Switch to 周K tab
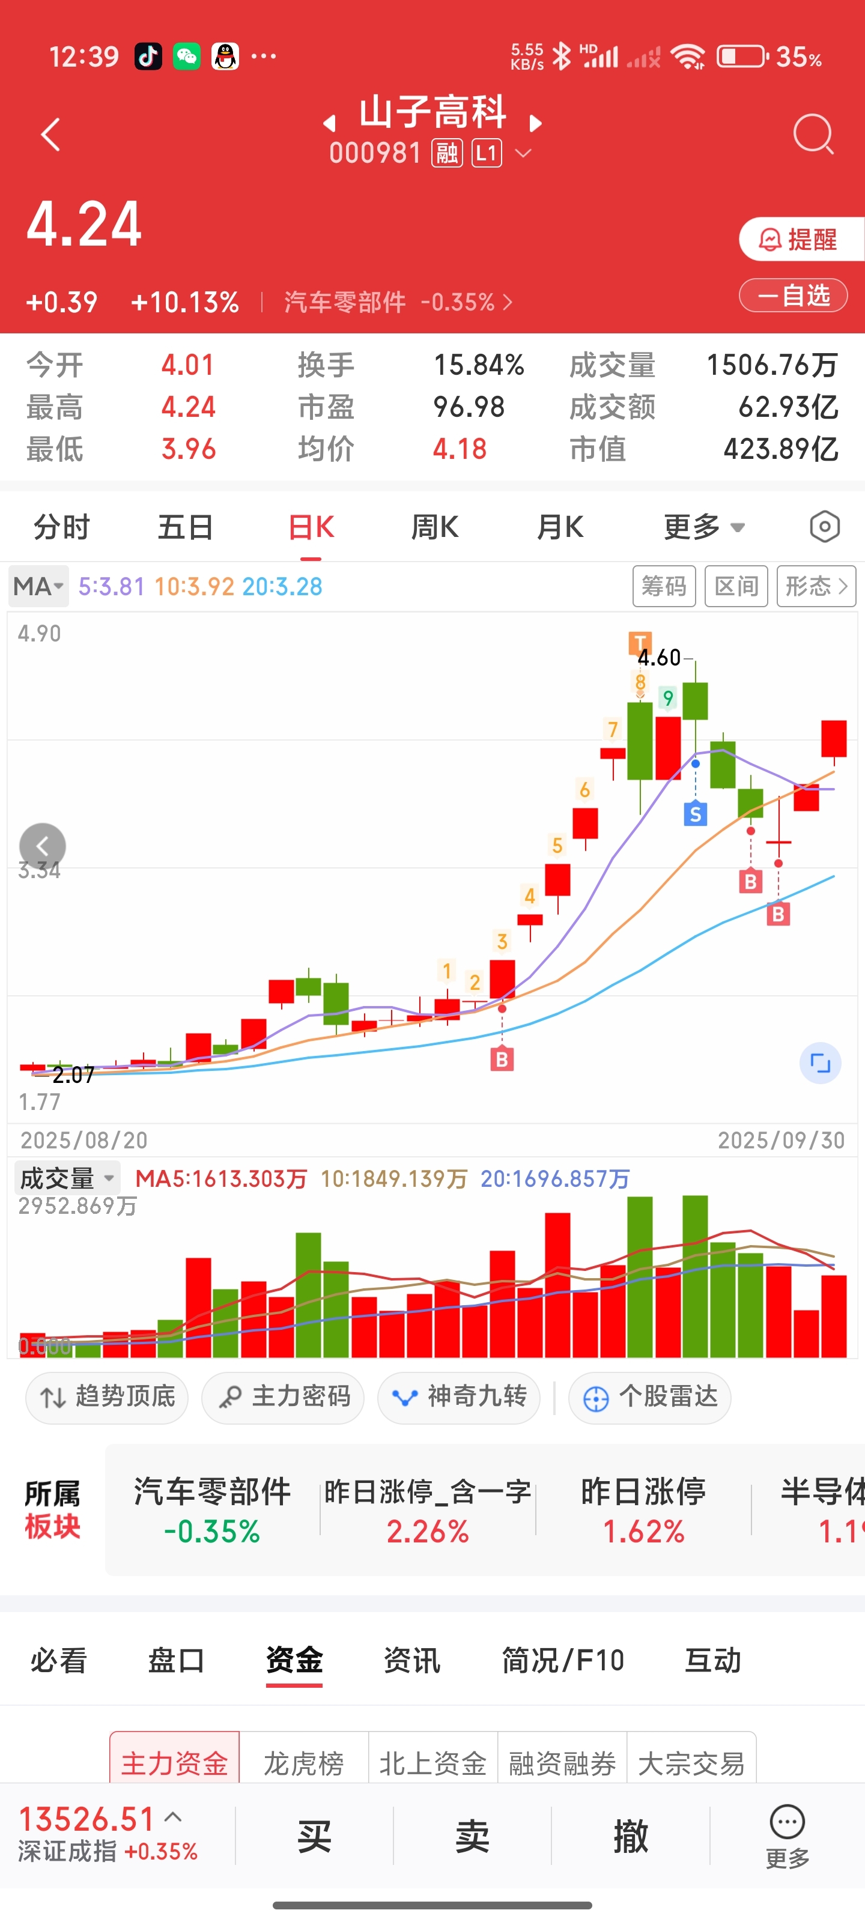 [435, 527]
